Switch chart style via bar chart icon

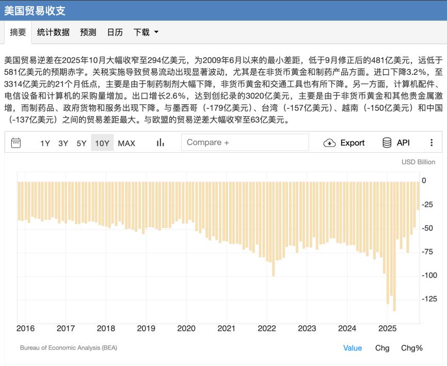(160, 142)
